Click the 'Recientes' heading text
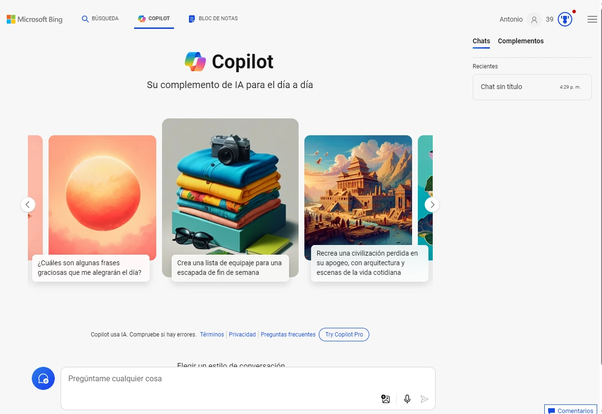 tap(485, 66)
